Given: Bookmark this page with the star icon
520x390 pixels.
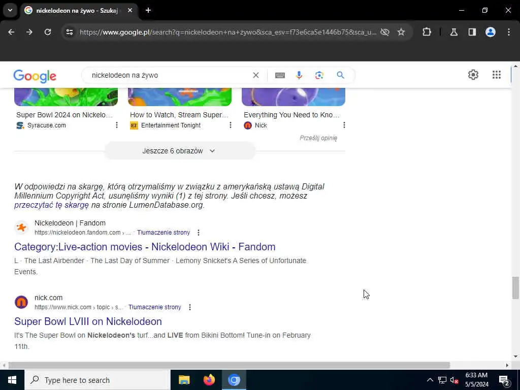Looking at the screenshot, I should (401, 32).
